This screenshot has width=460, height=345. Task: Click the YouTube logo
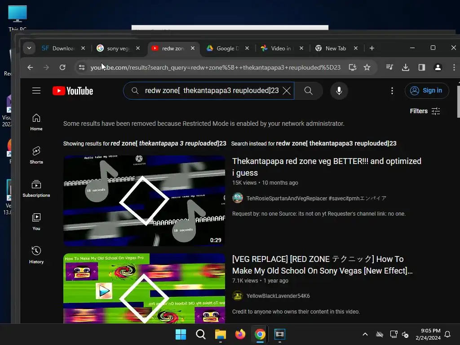73,91
